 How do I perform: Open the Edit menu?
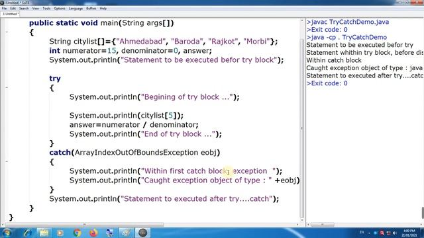[x=13, y=9]
